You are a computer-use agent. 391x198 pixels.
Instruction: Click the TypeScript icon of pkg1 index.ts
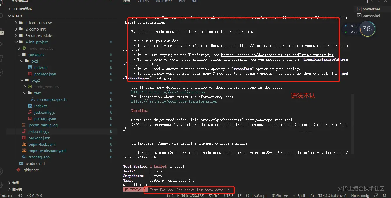point(30,67)
